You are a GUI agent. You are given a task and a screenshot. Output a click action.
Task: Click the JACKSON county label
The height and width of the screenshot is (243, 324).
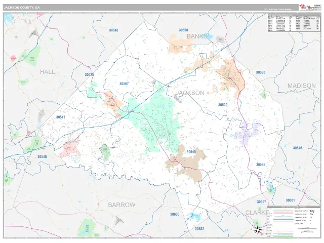click(190, 93)
